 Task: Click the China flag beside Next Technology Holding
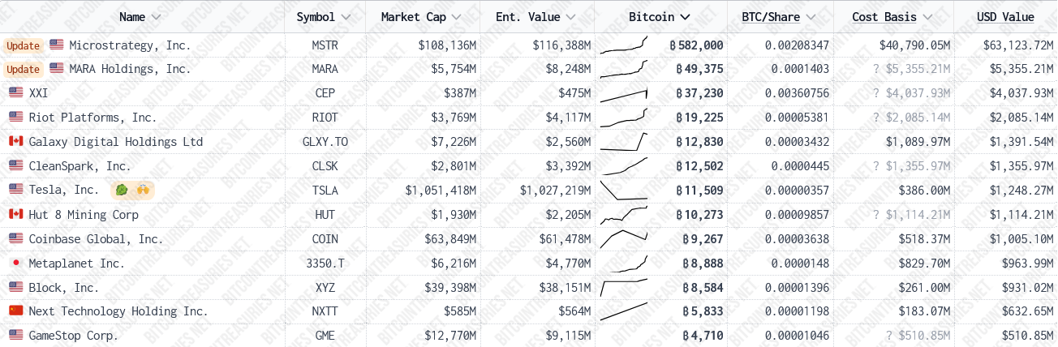(x=15, y=311)
